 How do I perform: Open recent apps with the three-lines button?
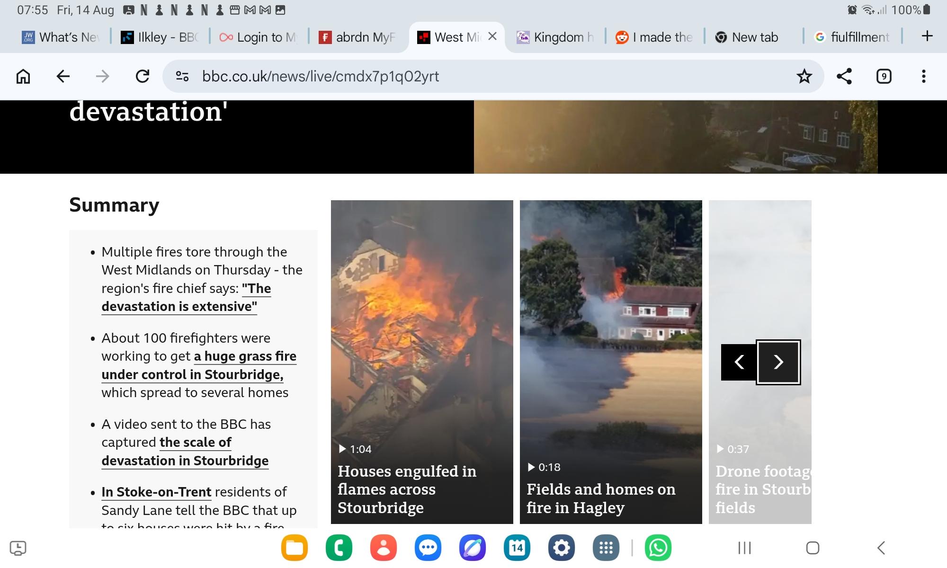(744, 548)
